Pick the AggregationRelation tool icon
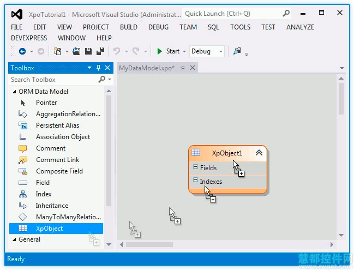Screen dimensions: 354x270 click(23, 114)
